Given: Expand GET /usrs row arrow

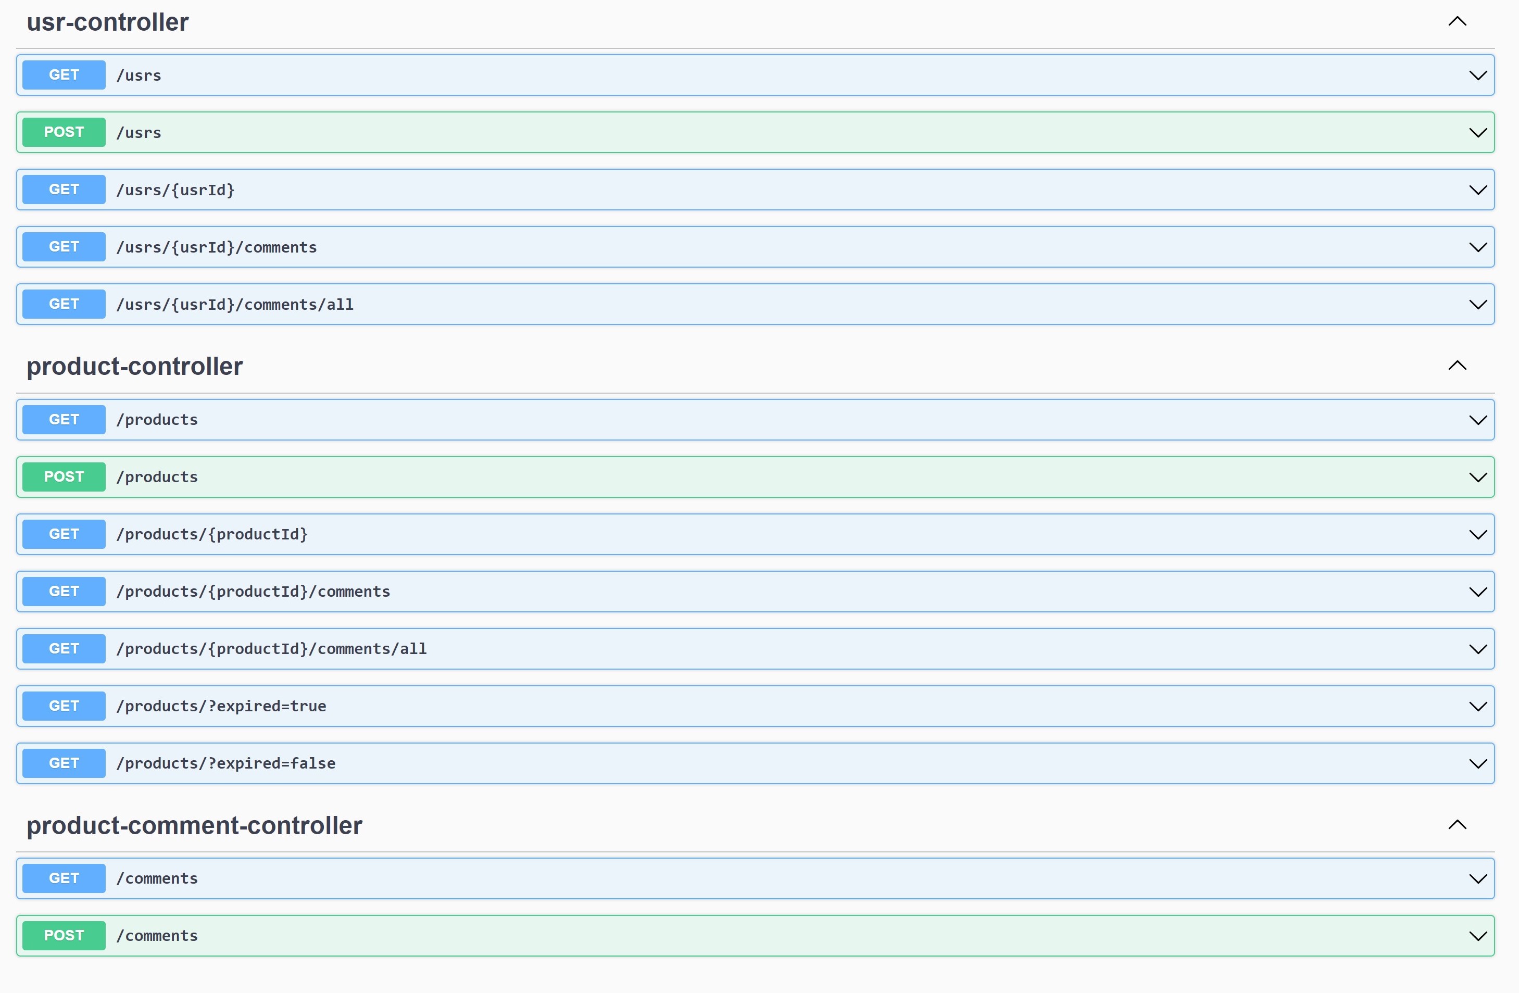Looking at the screenshot, I should tap(1477, 76).
